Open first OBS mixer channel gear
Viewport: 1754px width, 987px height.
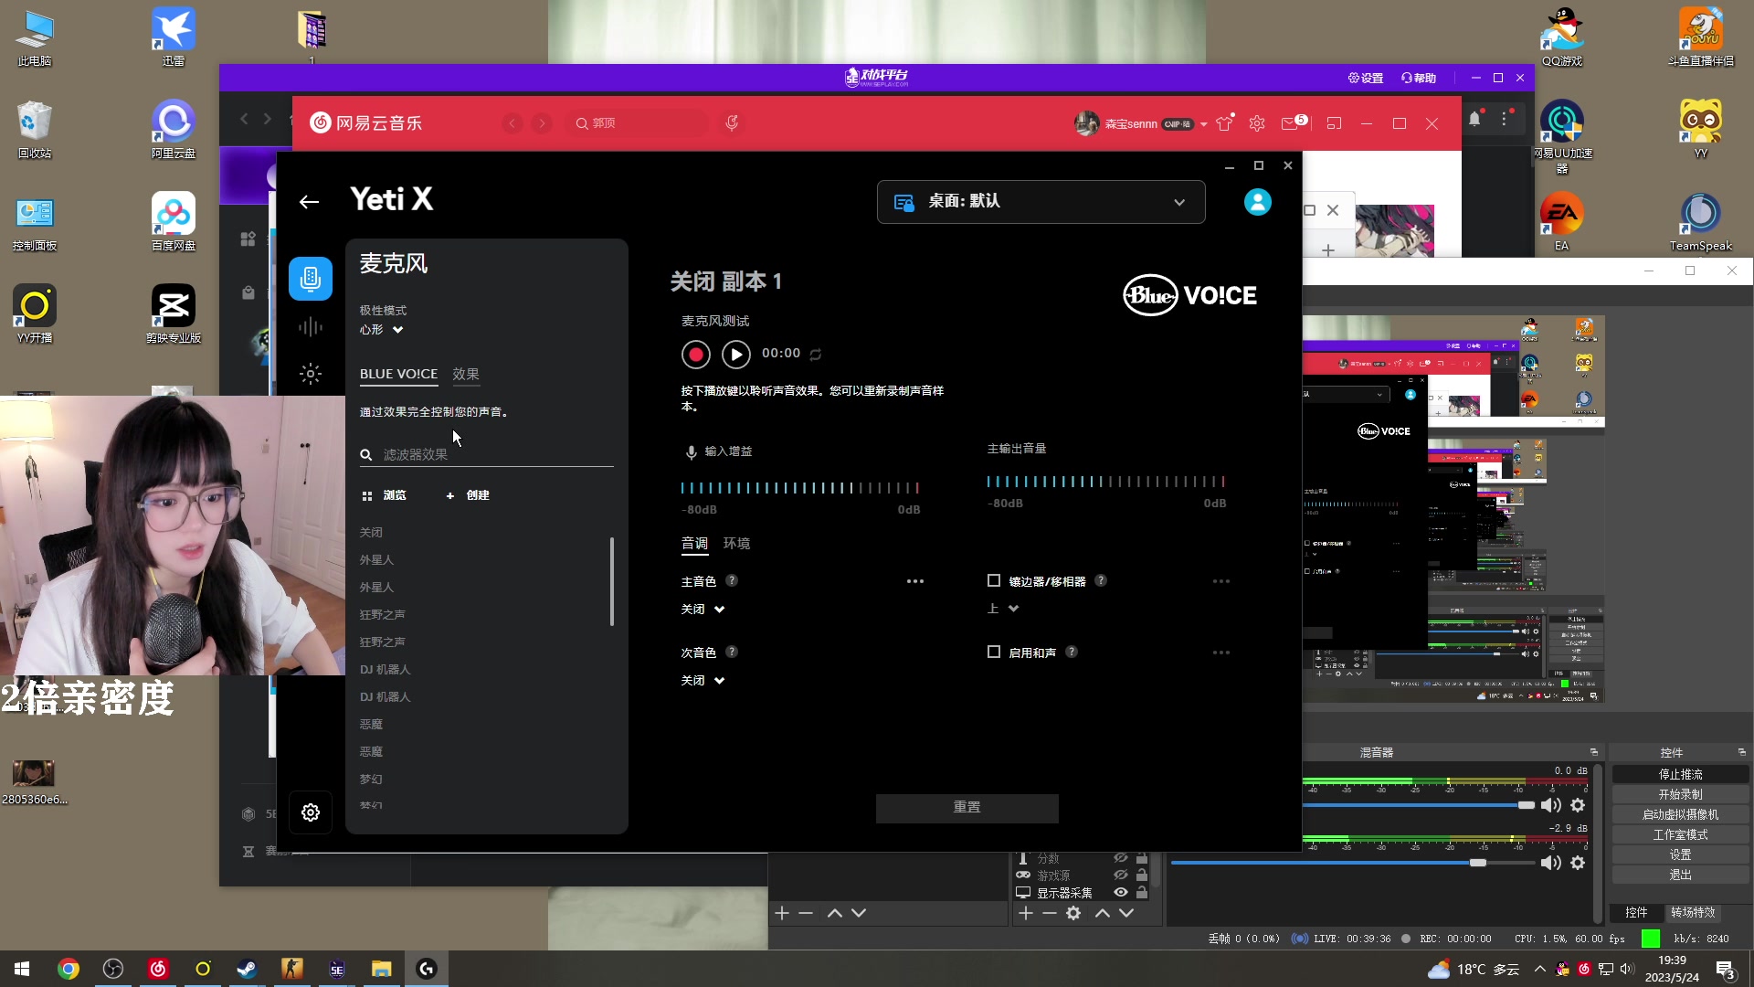click(1578, 805)
